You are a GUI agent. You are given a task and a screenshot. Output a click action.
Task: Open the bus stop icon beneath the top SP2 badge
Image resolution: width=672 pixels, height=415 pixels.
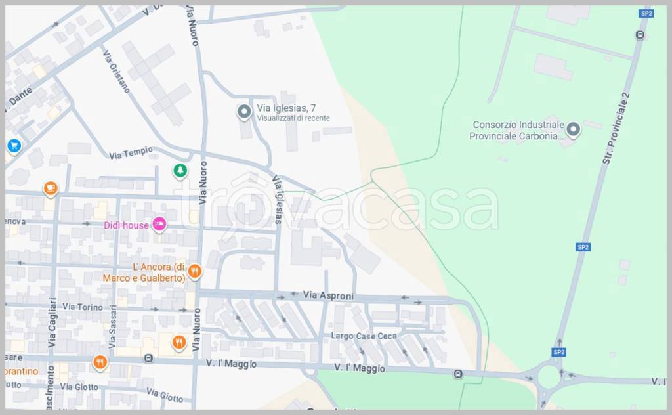pos(640,35)
